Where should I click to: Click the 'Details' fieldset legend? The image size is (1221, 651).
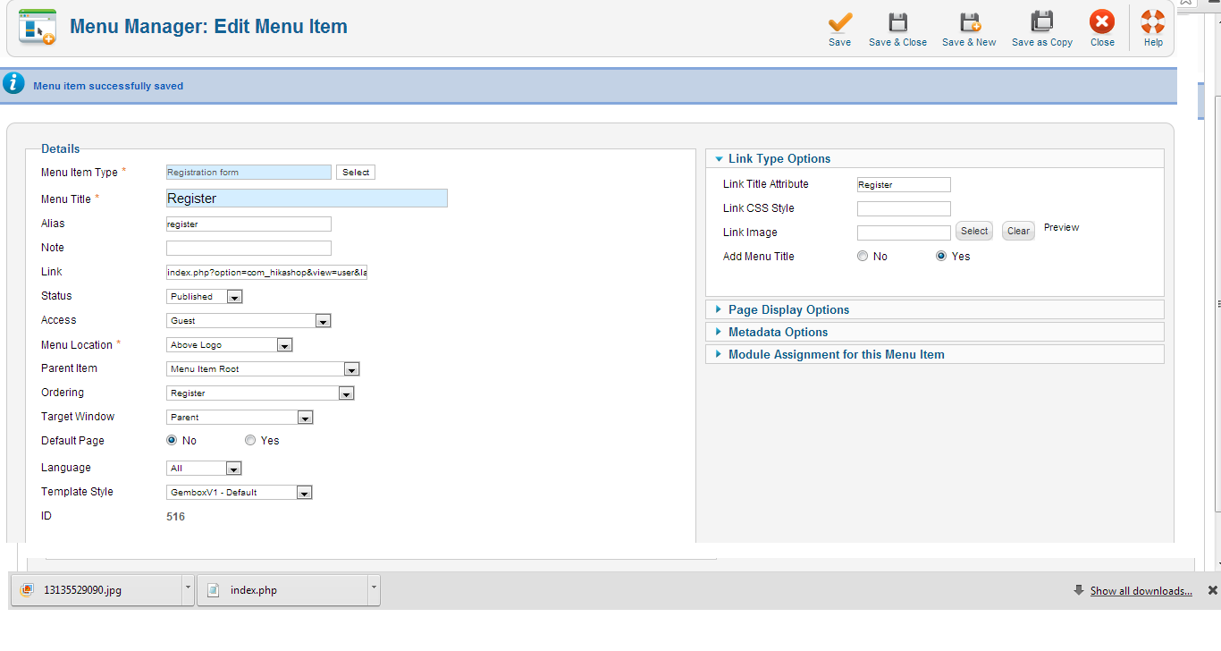point(61,148)
